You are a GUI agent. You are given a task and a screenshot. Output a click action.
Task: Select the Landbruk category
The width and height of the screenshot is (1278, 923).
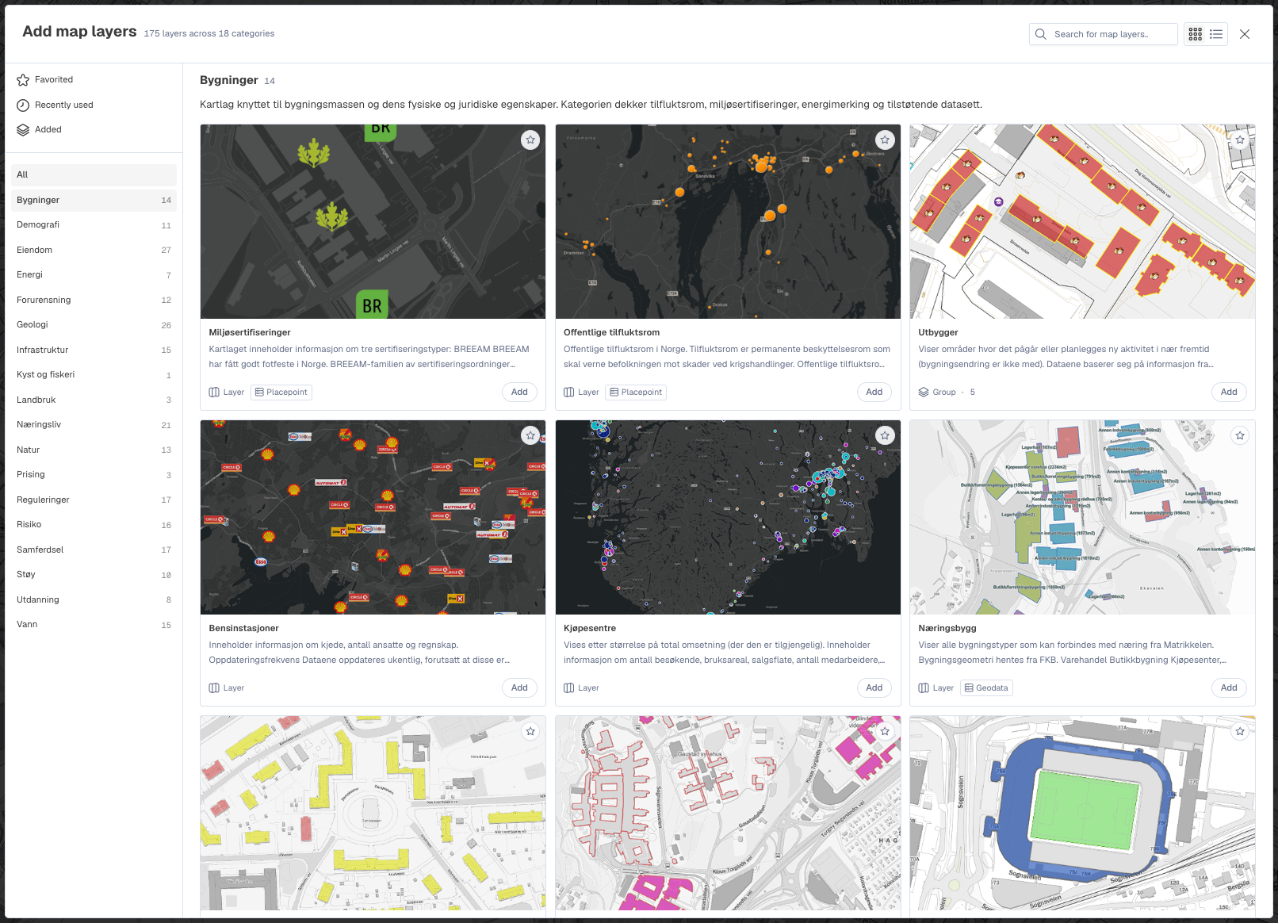click(x=94, y=400)
